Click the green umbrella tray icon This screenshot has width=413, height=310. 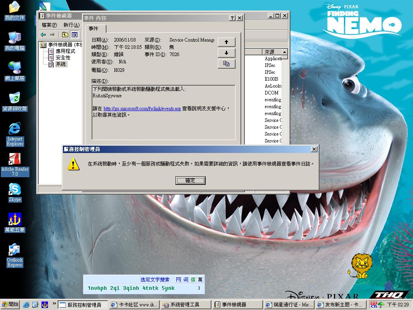point(381,305)
